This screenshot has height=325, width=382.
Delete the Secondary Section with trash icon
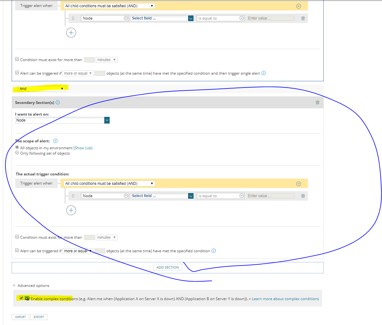point(317,102)
